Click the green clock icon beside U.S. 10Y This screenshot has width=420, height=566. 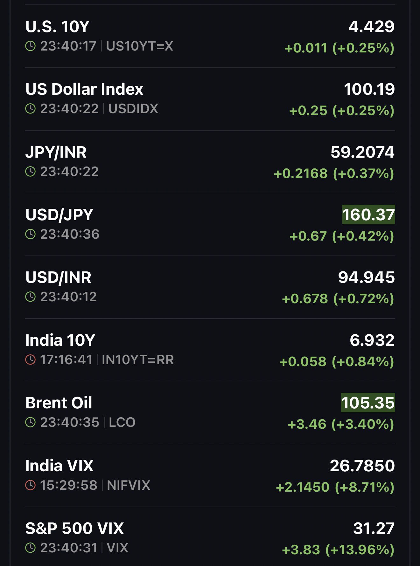pyautogui.click(x=30, y=46)
